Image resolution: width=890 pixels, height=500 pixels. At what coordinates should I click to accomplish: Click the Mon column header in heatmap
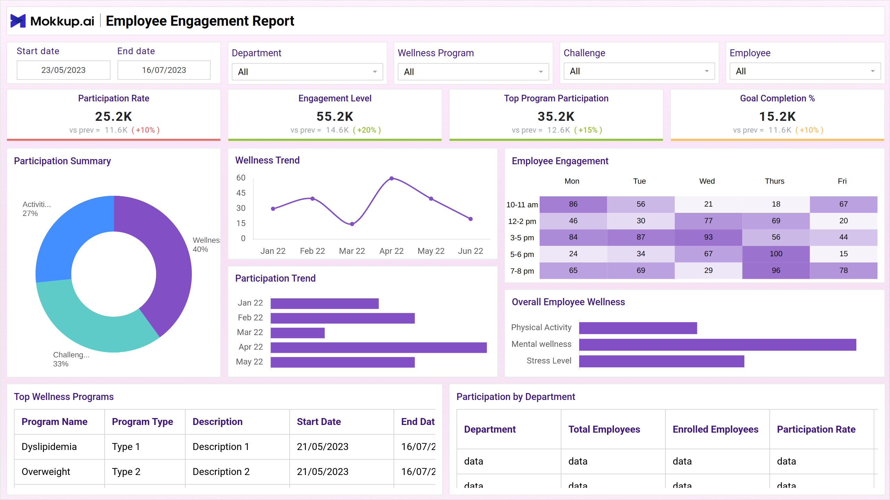572,181
